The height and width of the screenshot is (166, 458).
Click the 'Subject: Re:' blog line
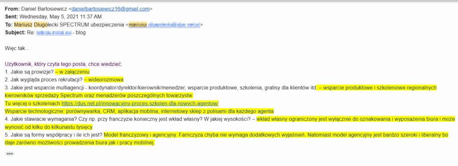45,33
